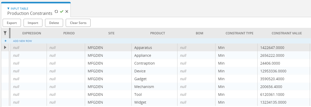
Task: Select the Widget product cell
Action: tap(154, 102)
